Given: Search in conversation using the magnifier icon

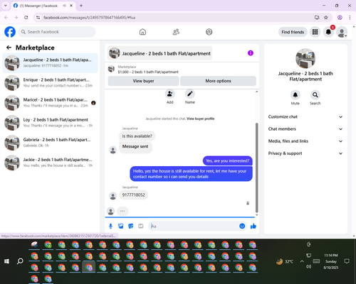Looking at the screenshot, I should click(x=315, y=95).
